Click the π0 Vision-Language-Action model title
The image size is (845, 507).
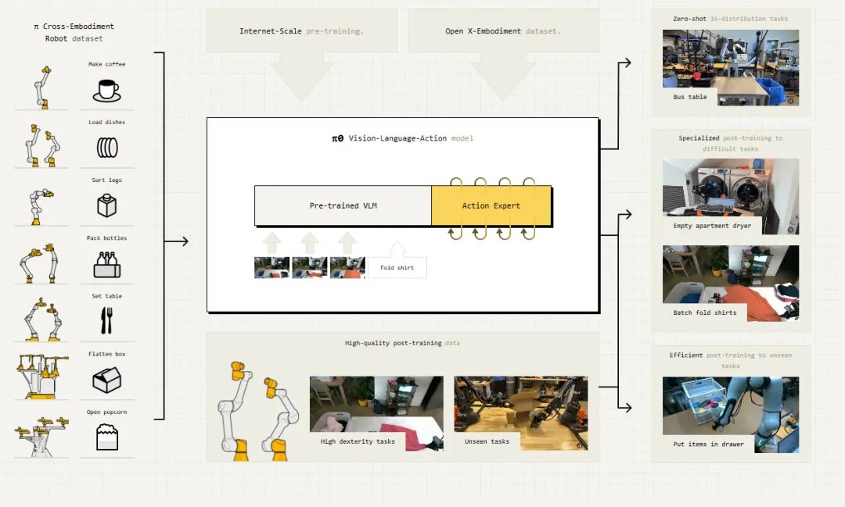(x=403, y=138)
